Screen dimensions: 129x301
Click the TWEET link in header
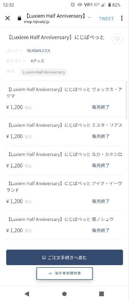coord(106,19)
